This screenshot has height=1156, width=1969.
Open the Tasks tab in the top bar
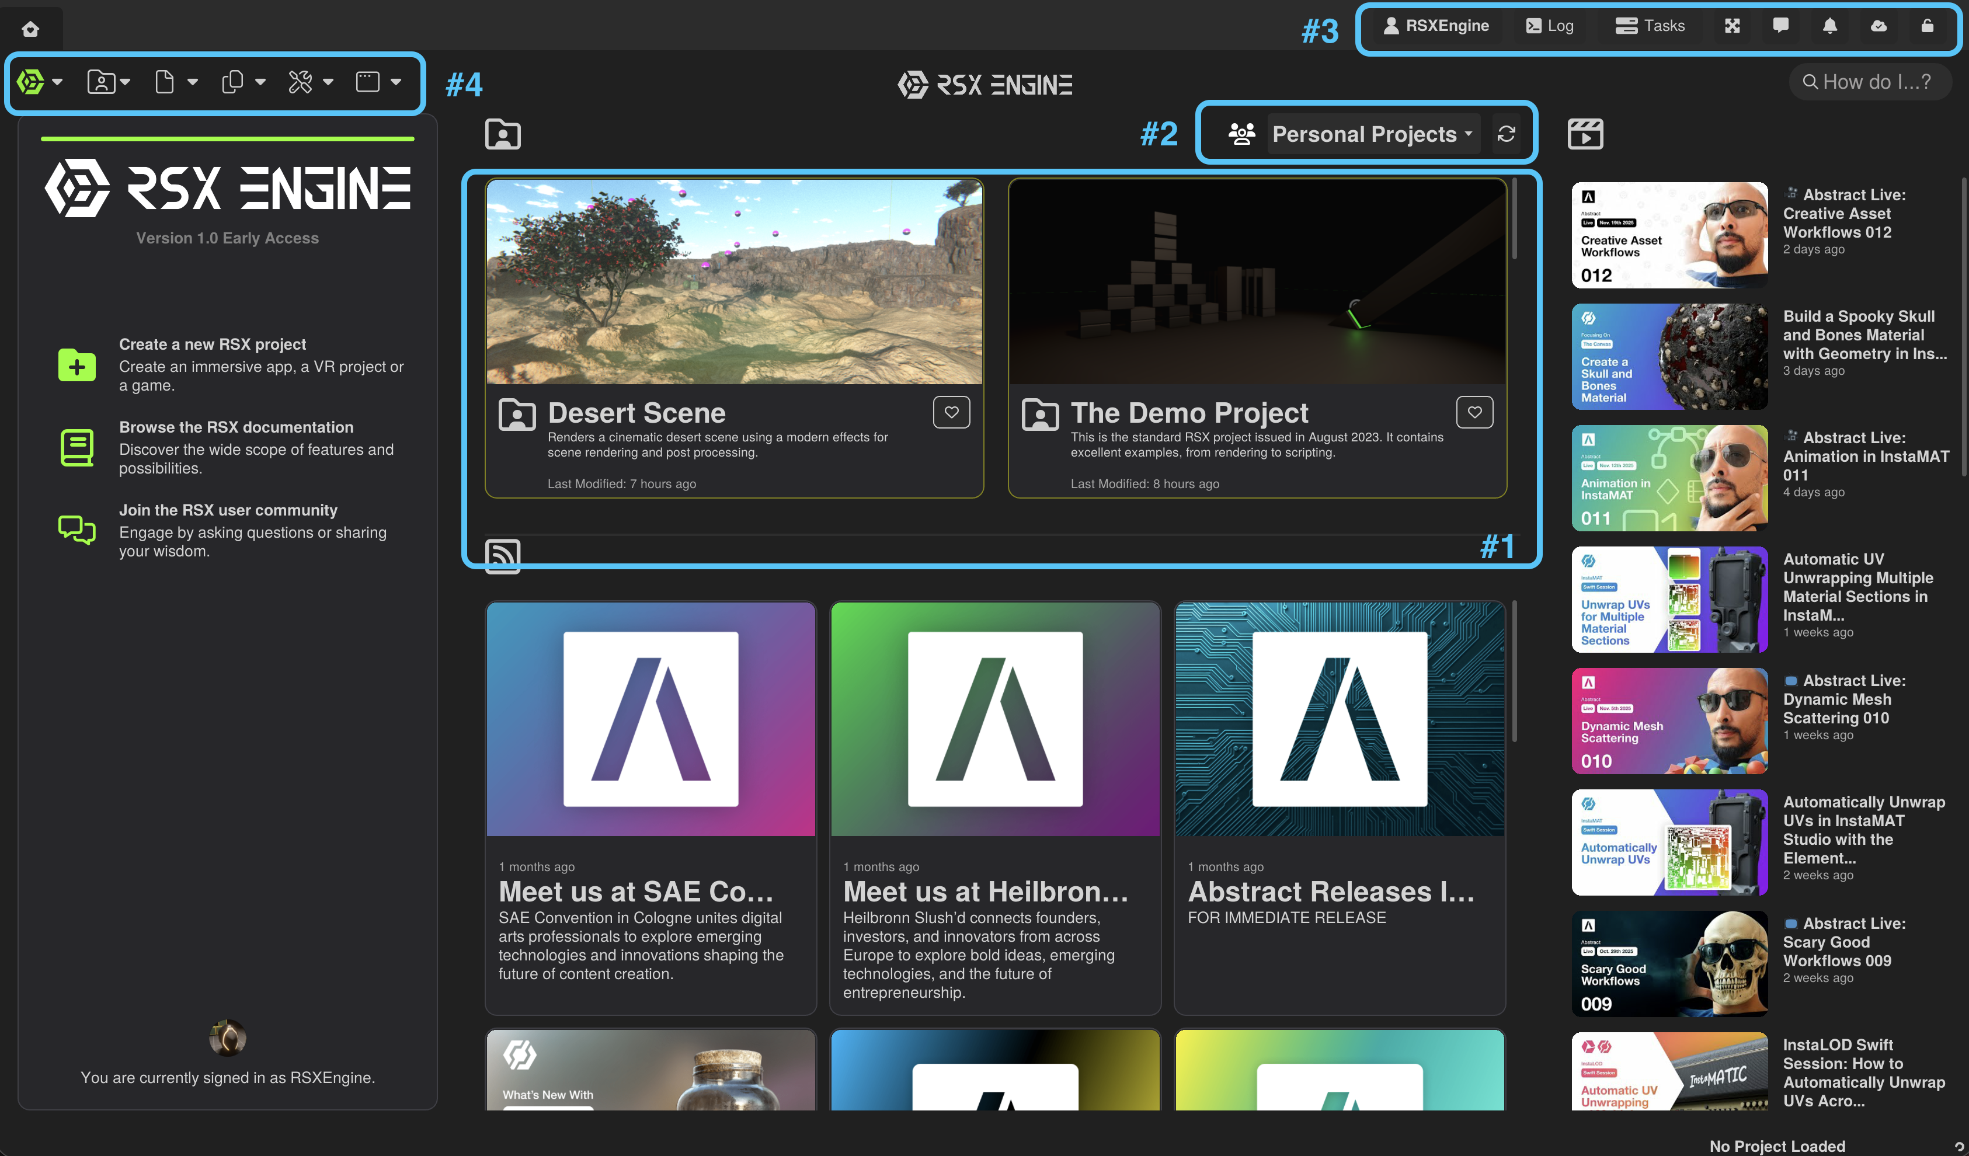[1650, 26]
